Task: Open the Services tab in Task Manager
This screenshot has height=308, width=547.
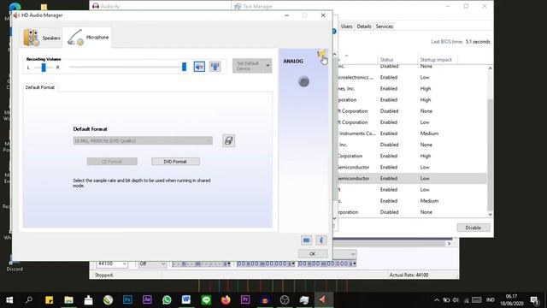Action: pos(384,27)
